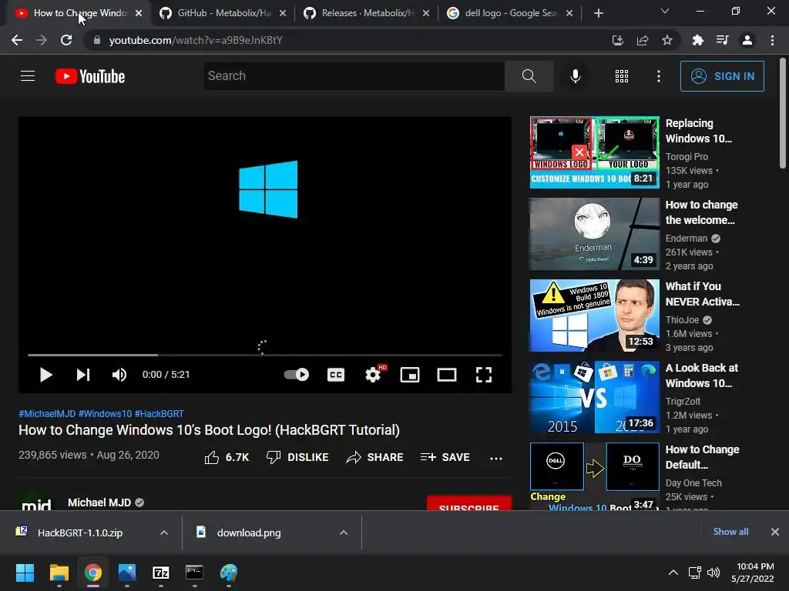The image size is (789, 591).
Task: Switch to dell logo Google Search tab
Action: click(x=510, y=13)
